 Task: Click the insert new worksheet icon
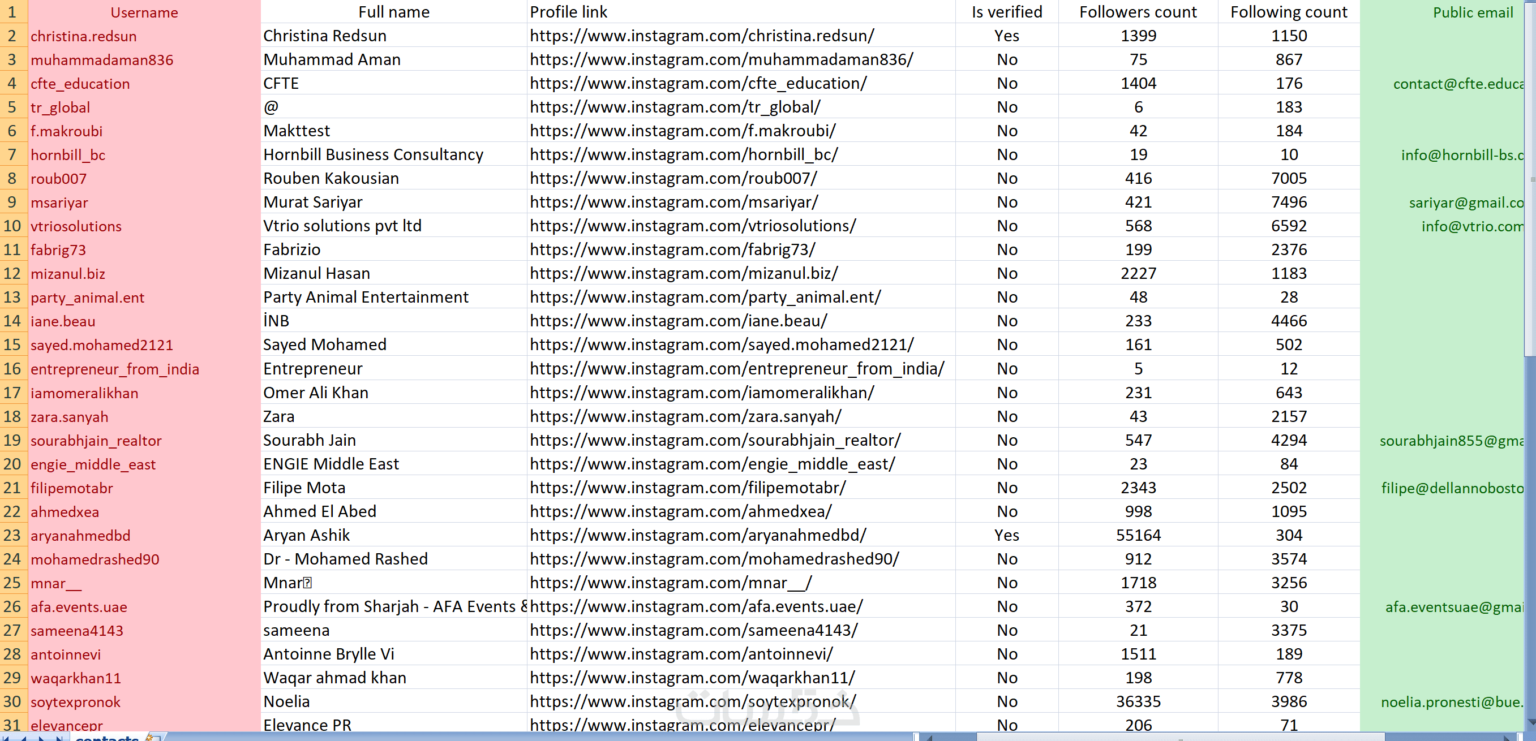click(x=153, y=738)
